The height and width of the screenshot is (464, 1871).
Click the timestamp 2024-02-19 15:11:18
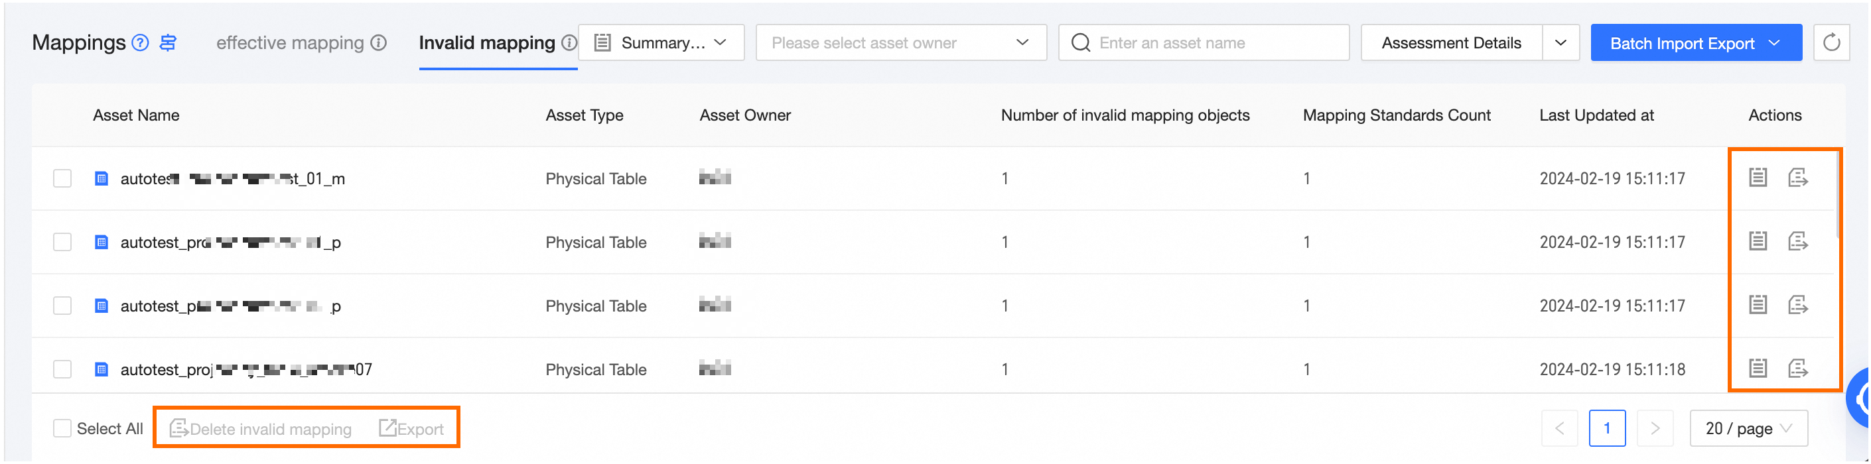1612,370
